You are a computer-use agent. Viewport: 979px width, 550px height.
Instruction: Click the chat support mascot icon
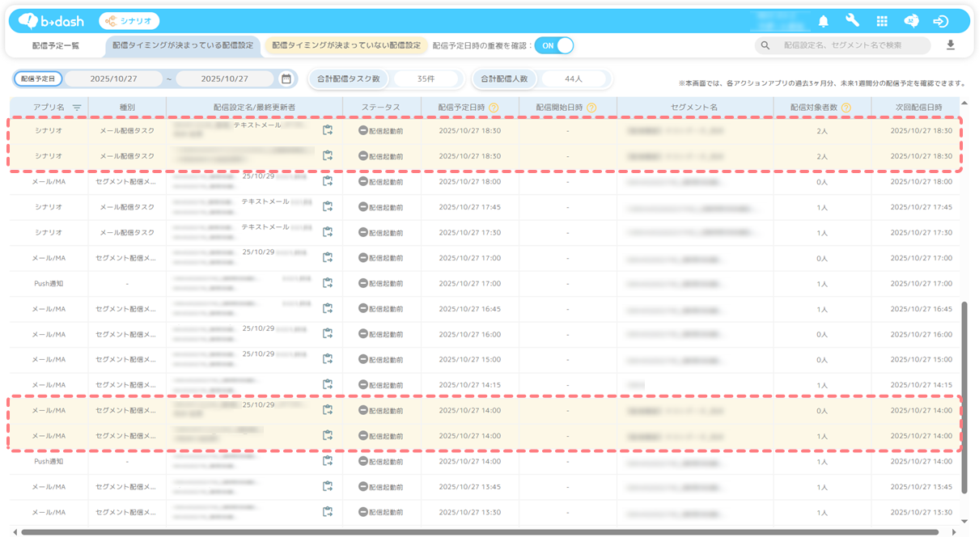(x=911, y=22)
